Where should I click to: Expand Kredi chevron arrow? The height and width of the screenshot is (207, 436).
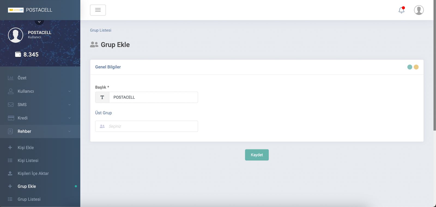point(69,118)
